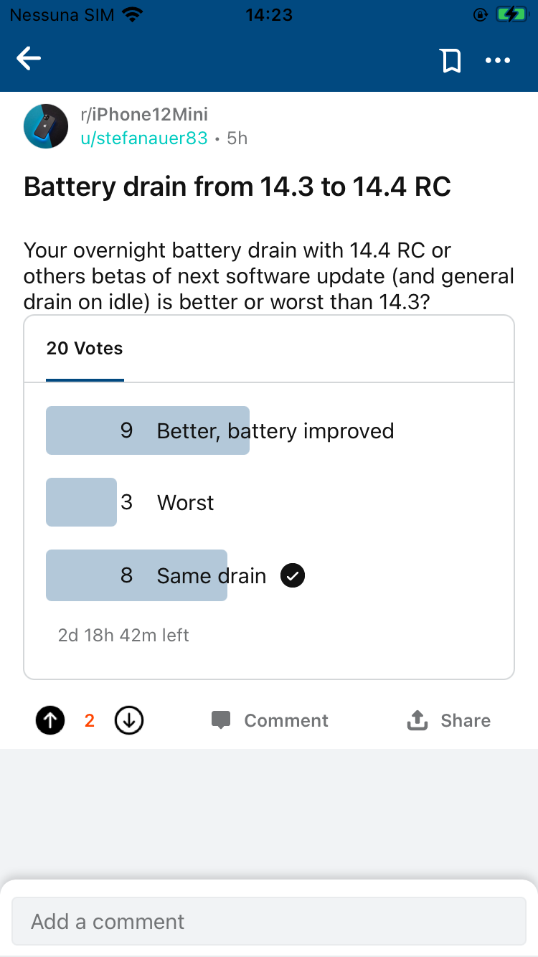Focus the Add a comment field
The width and height of the screenshot is (538, 957).
pyautogui.click(x=269, y=921)
